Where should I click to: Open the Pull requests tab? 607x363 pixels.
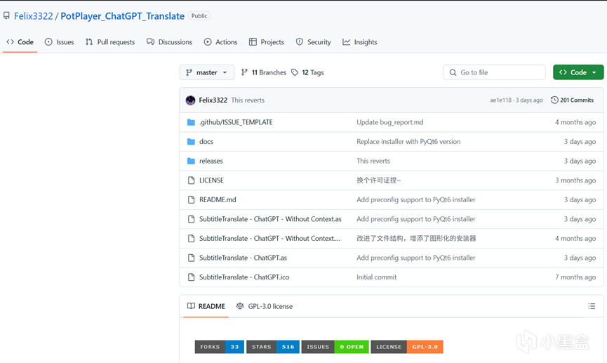tap(110, 42)
